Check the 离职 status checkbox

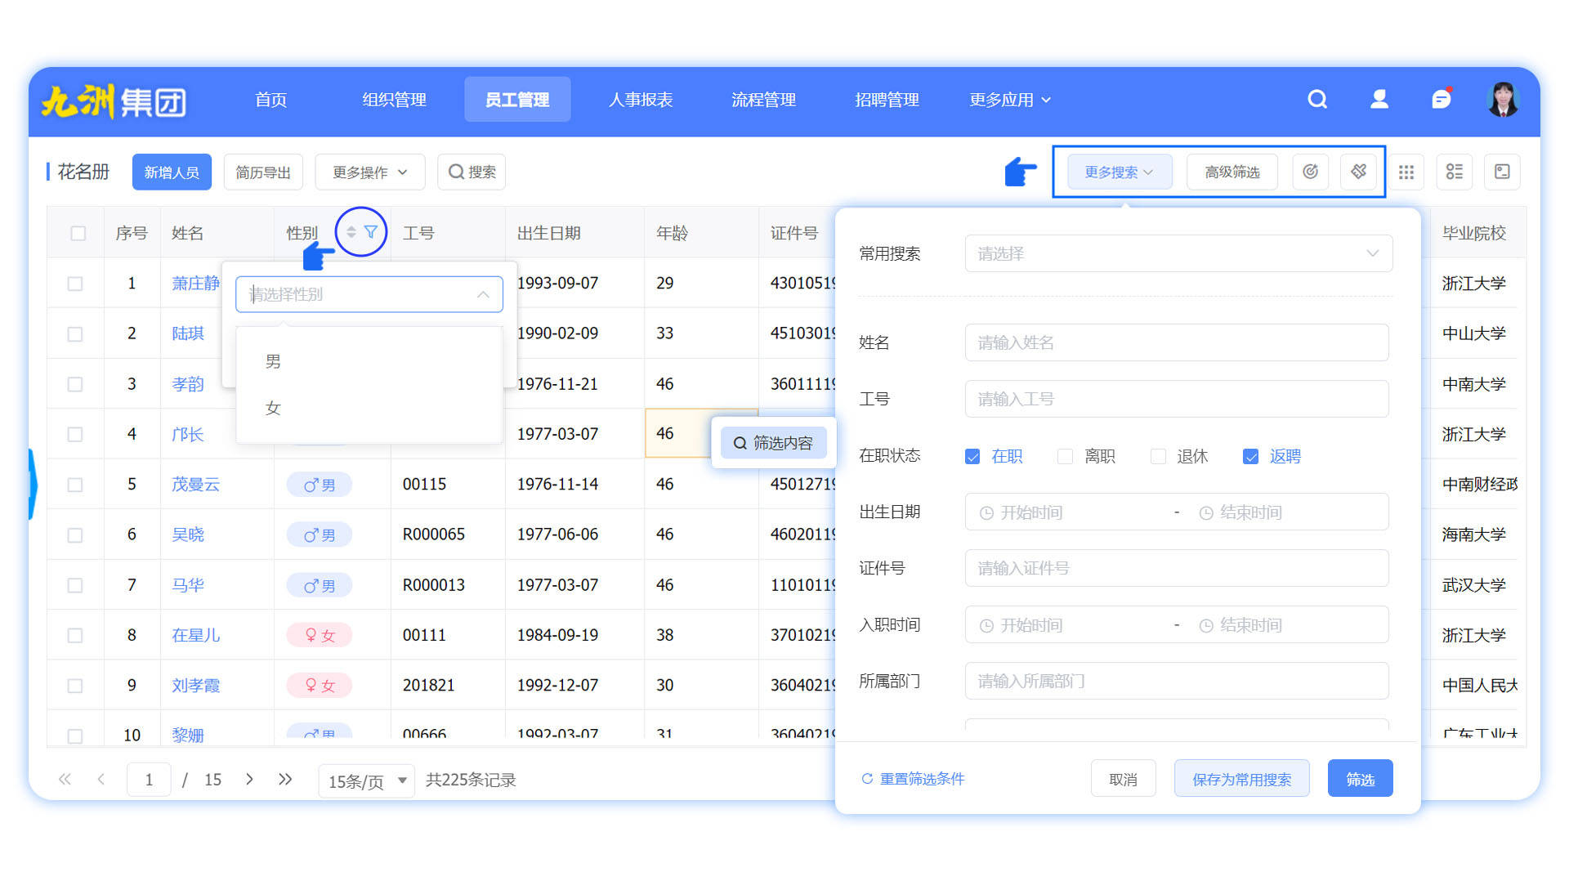(1065, 457)
